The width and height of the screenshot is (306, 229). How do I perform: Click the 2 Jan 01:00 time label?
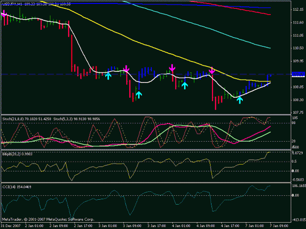click(34, 226)
